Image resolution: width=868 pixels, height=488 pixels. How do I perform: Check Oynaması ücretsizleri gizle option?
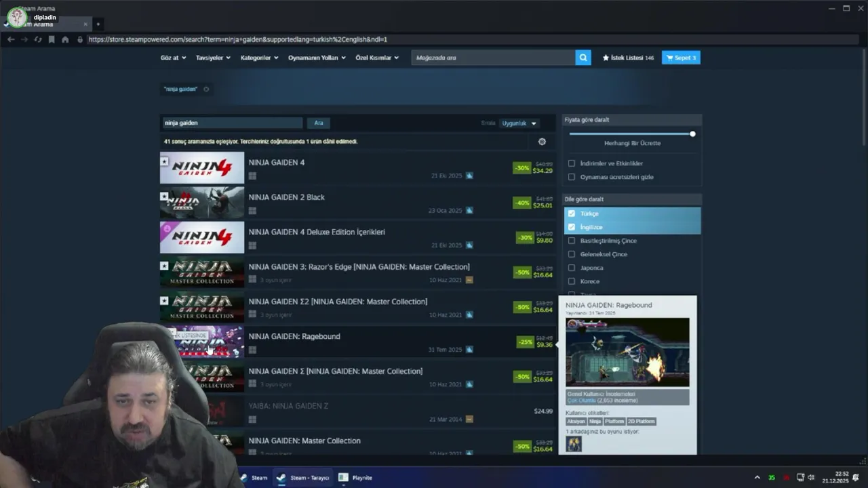click(x=572, y=177)
